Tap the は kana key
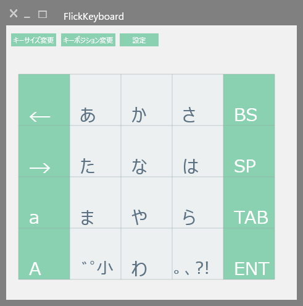Viewport: 303px width, 306px height. [x=198, y=151]
